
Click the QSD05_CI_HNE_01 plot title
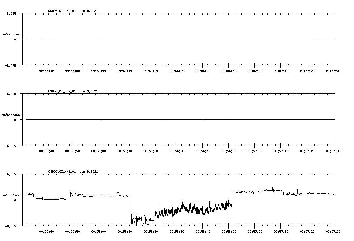[x=73, y=11]
